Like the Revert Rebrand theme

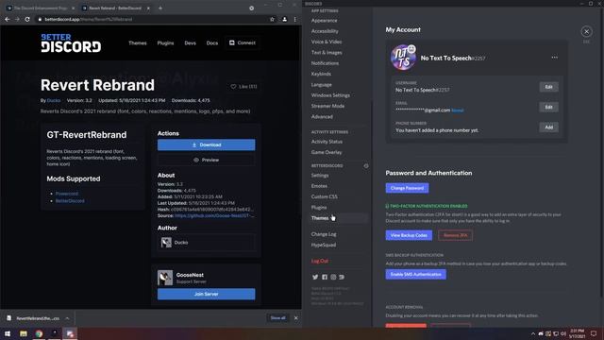(243, 86)
